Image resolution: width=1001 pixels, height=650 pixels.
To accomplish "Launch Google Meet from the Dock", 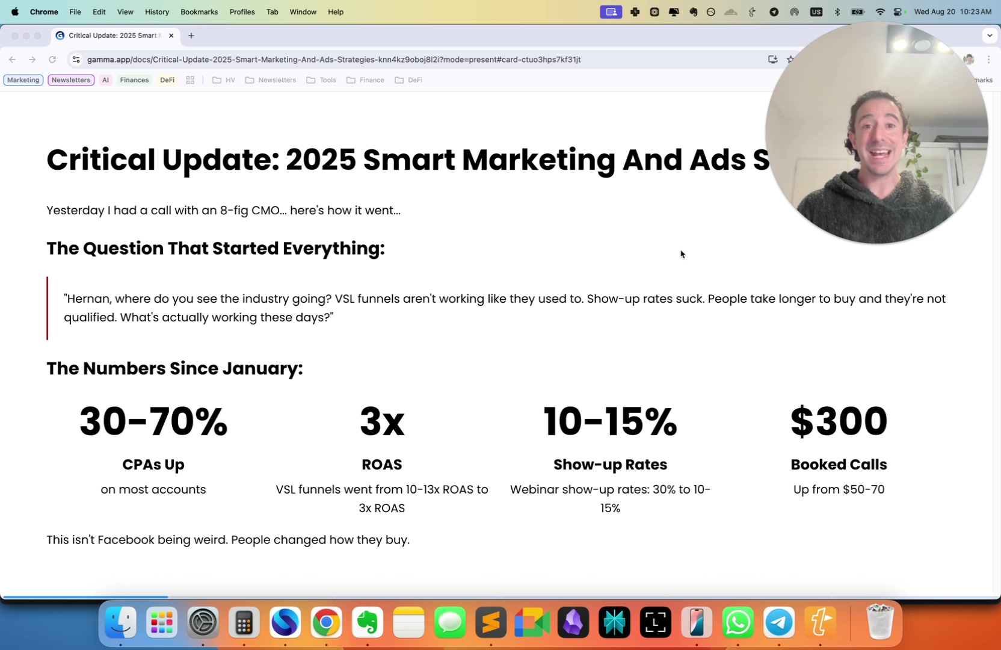I will click(532, 622).
